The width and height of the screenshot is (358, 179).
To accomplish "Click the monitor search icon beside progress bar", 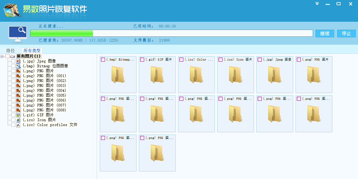I will point(17,34).
